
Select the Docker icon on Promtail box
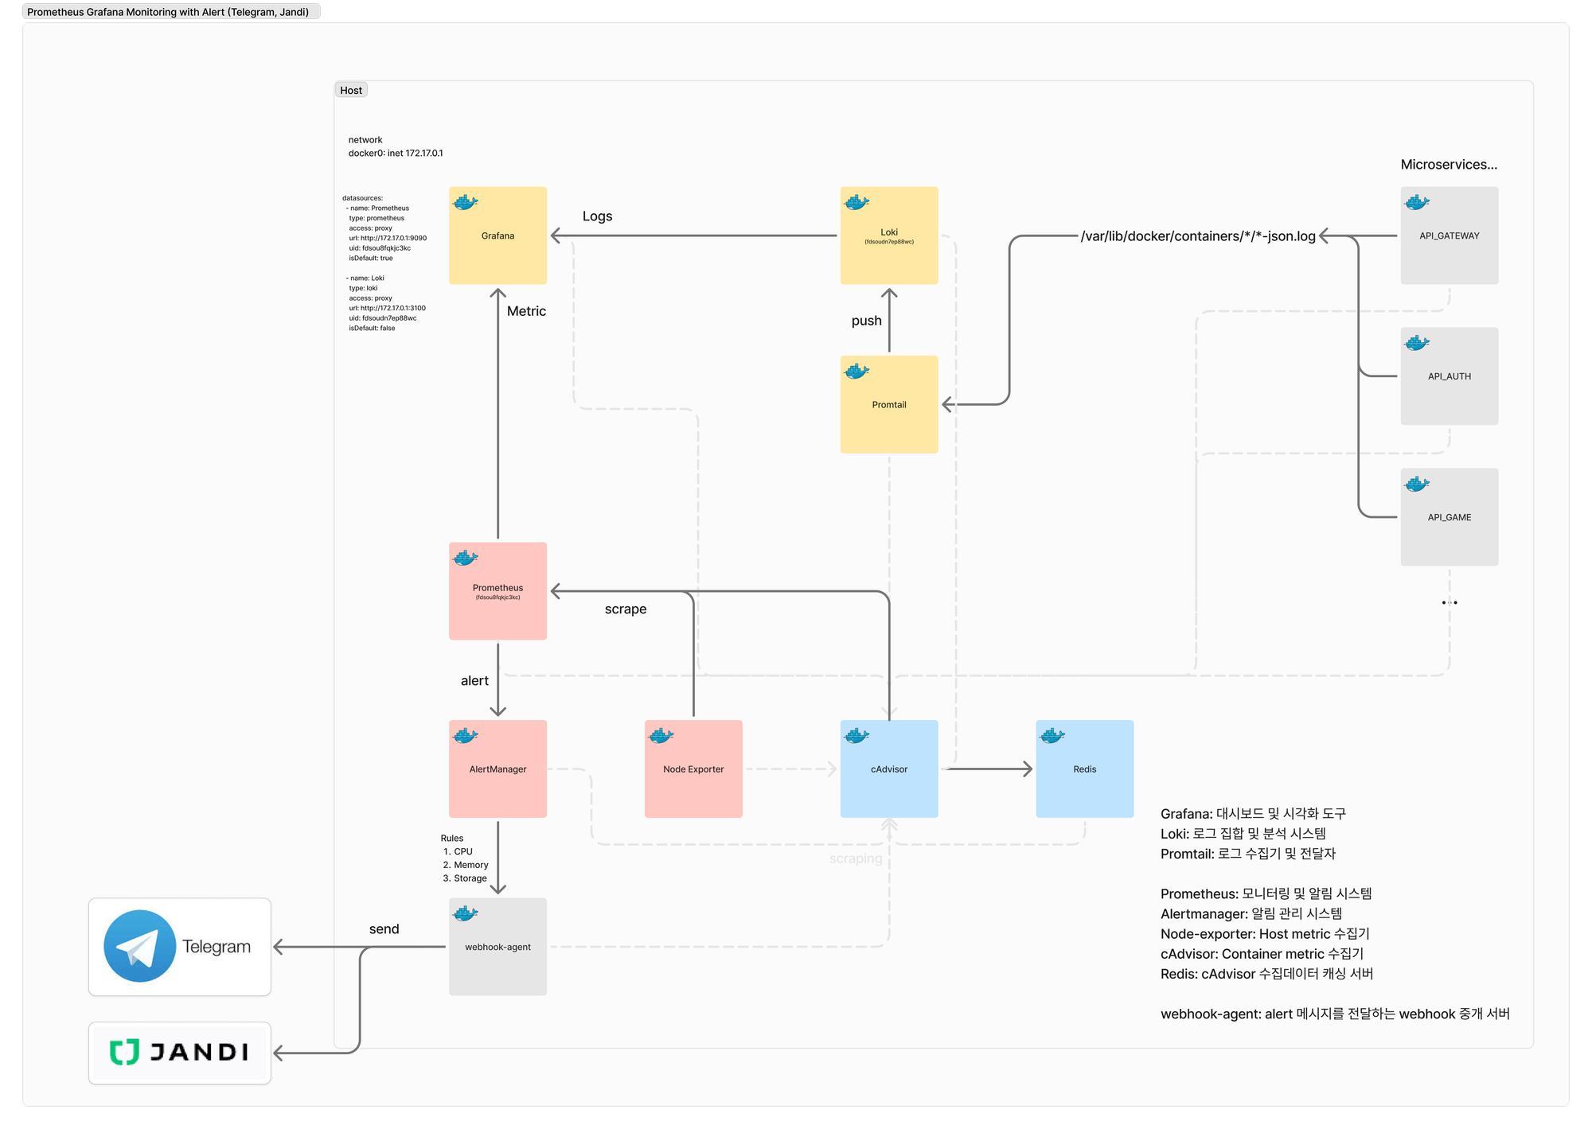(x=856, y=371)
